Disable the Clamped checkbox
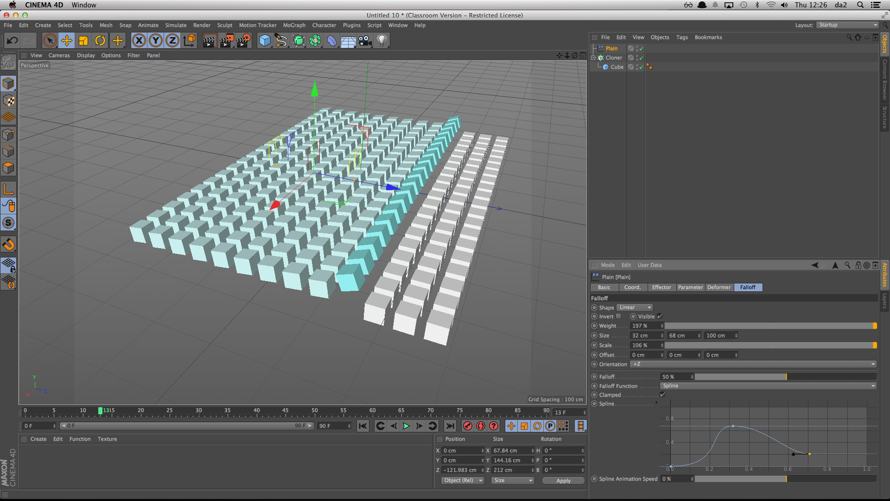890x501 pixels. tap(662, 395)
